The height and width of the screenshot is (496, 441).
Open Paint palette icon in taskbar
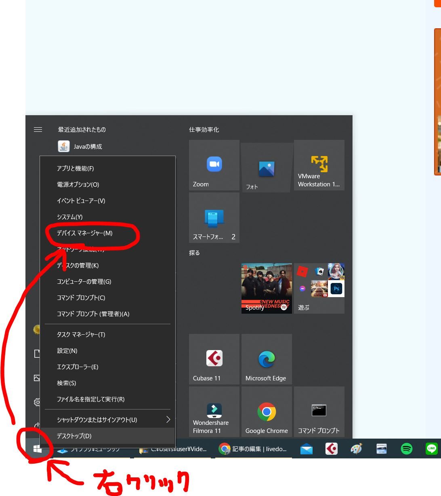click(x=356, y=449)
